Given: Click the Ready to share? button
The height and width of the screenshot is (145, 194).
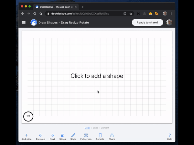Looking at the screenshot, I should [147, 23].
